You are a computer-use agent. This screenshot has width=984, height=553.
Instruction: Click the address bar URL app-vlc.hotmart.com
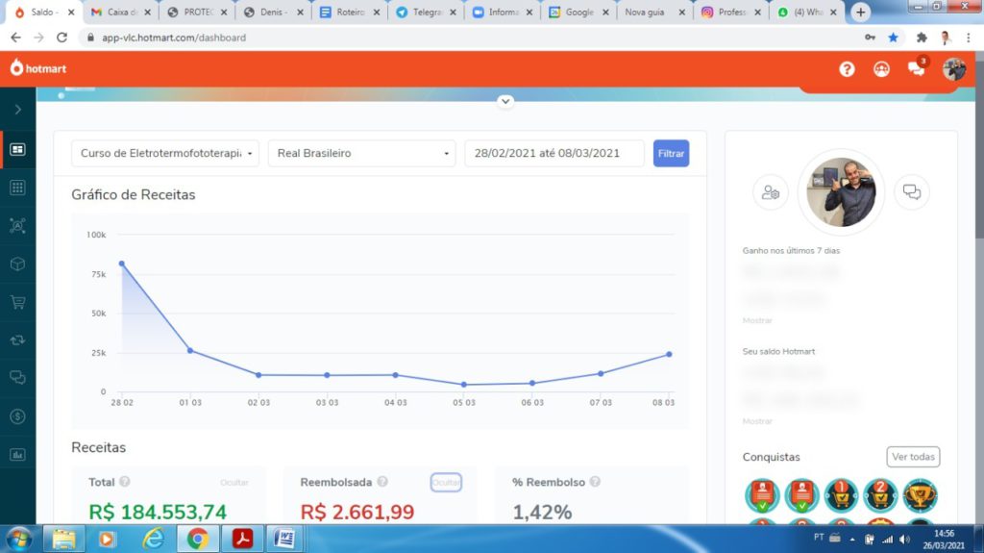174,38
